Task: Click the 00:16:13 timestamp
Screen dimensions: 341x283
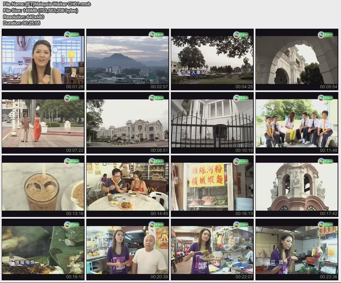Action: 244,214
